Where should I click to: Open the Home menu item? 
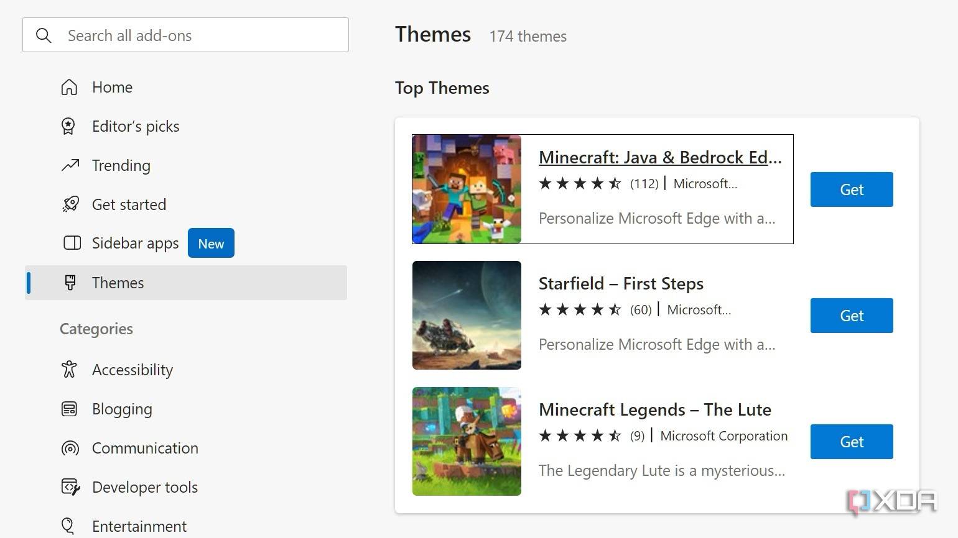pos(112,87)
